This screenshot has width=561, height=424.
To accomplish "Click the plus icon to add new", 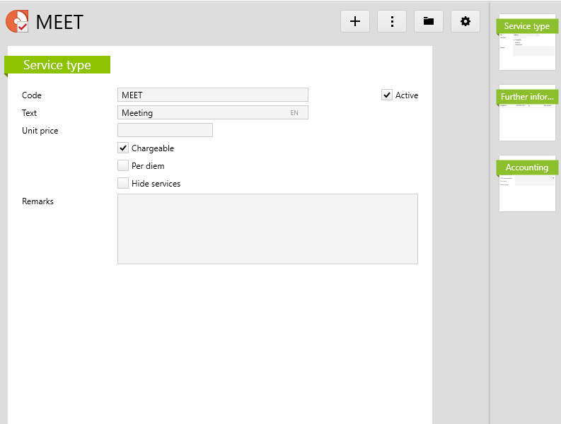I will pos(355,21).
